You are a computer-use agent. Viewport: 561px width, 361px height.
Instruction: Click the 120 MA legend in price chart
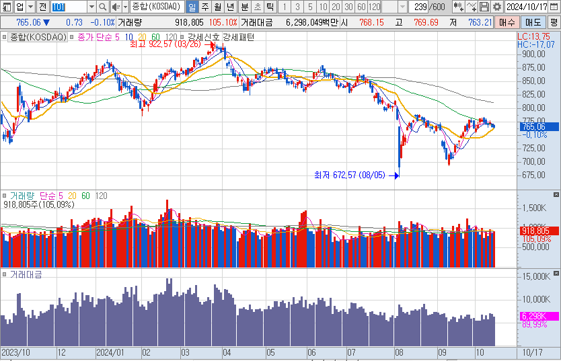point(171,37)
